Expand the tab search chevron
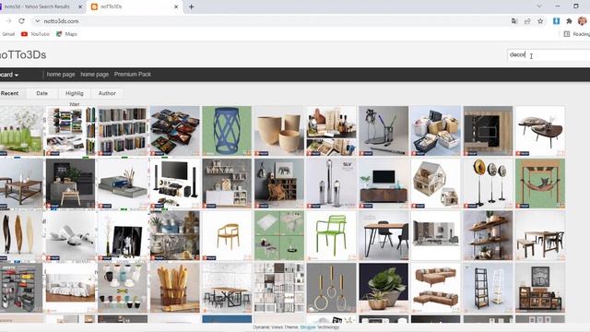The width and height of the screenshot is (590, 332). point(539,6)
